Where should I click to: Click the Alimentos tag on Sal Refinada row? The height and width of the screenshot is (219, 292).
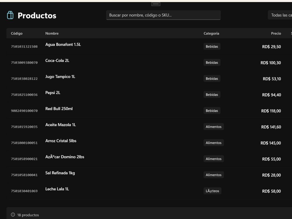[214, 175]
